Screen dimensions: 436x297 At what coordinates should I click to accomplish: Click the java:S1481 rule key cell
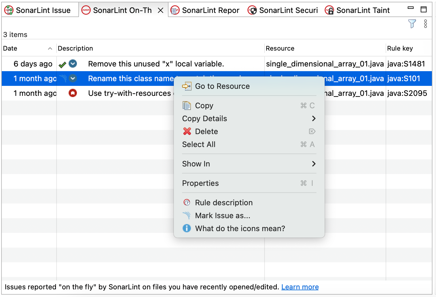click(x=406, y=64)
